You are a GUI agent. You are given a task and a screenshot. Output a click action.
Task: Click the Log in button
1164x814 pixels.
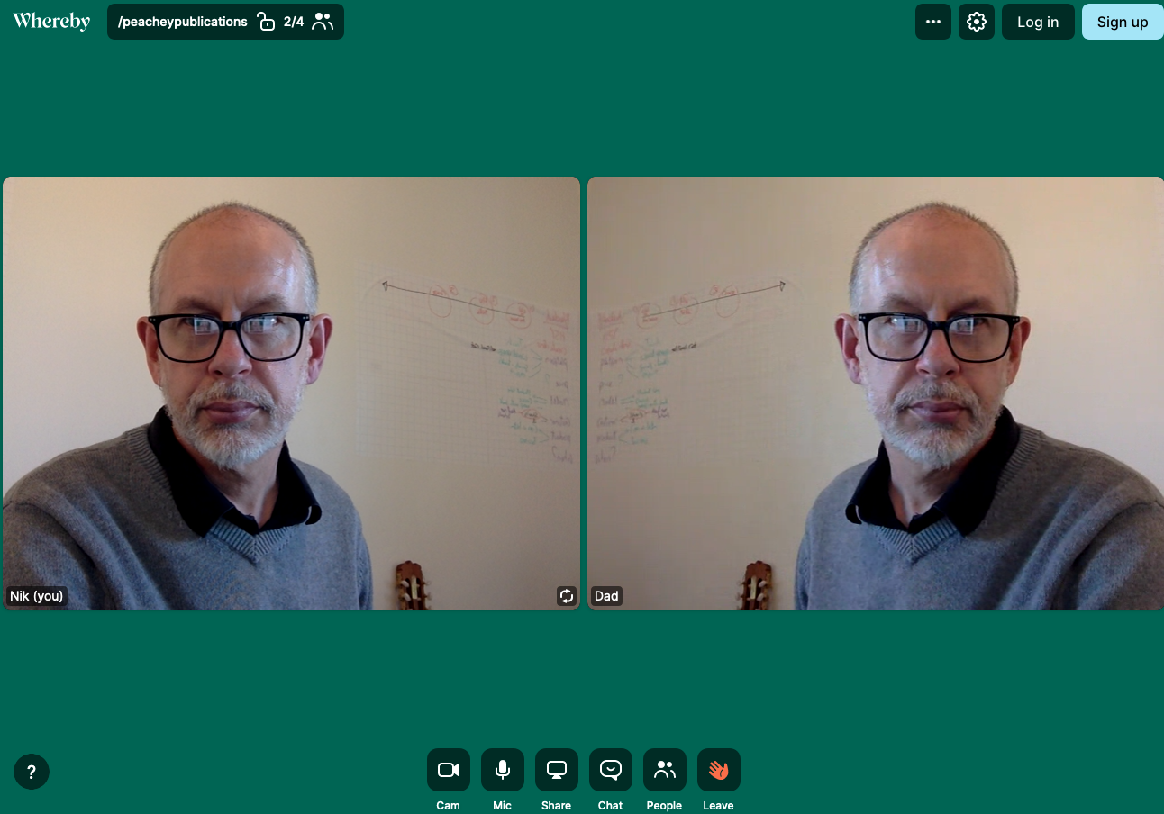click(1037, 22)
